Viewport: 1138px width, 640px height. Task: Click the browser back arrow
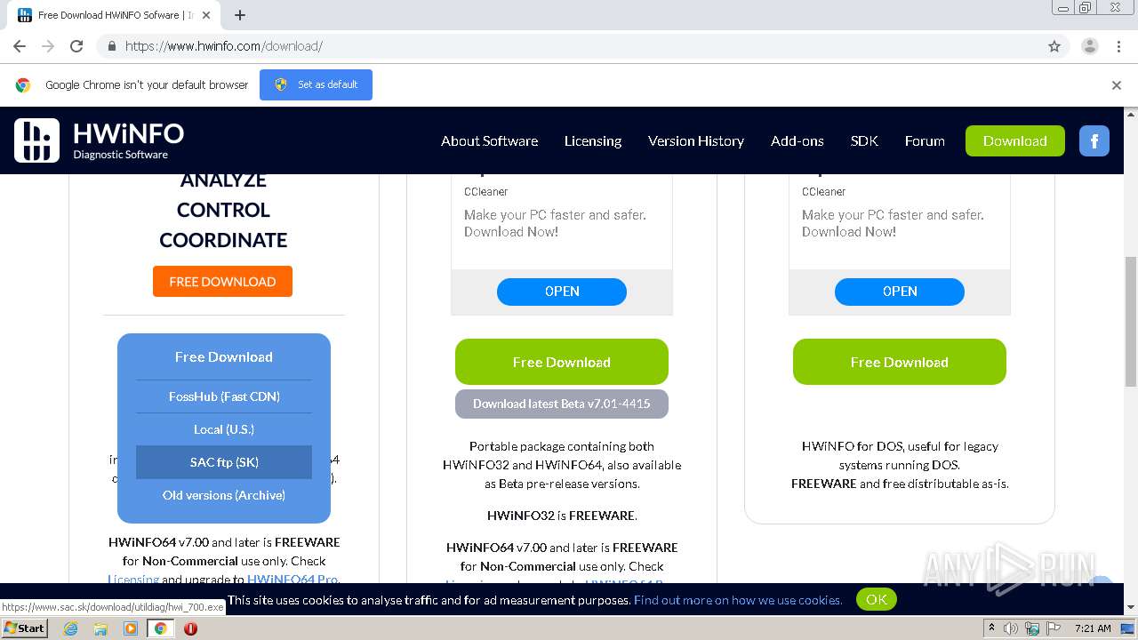click(x=20, y=46)
